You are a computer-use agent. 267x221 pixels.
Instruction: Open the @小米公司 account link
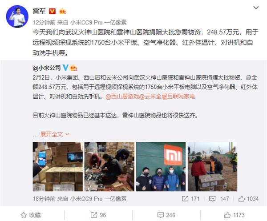click(x=47, y=68)
